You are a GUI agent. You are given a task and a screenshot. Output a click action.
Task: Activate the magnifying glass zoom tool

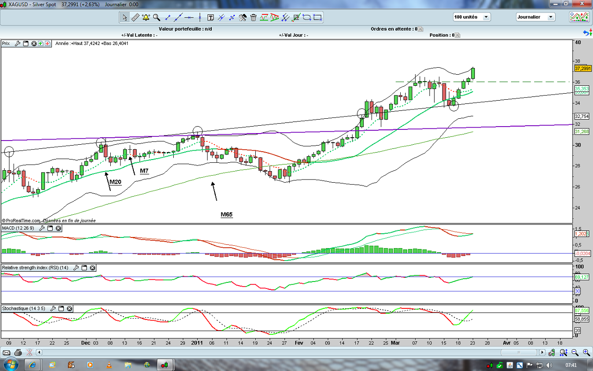pos(157,18)
